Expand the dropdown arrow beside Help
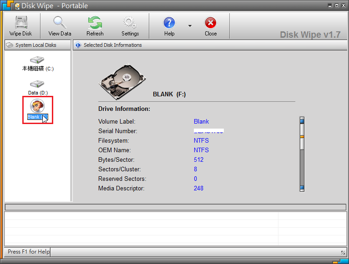The image size is (349, 264). 190,26
